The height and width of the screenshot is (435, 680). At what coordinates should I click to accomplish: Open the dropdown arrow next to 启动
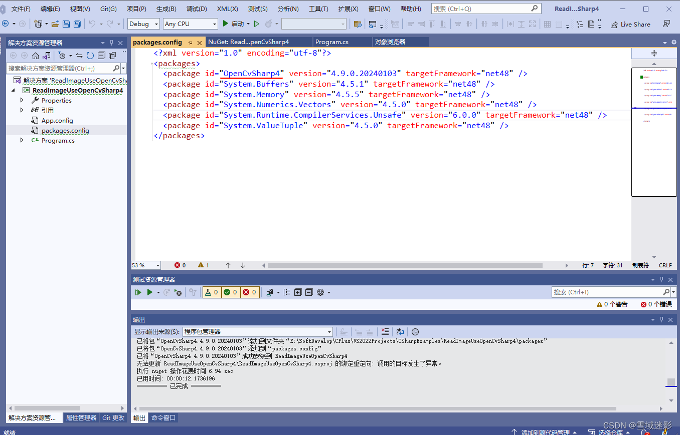[x=248, y=24]
